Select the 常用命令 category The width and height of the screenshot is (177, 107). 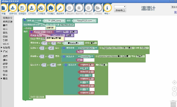click(7, 18)
